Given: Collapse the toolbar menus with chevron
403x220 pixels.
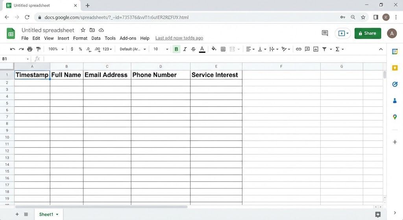Looking at the screenshot, I should pyautogui.click(x=381, y=49).
